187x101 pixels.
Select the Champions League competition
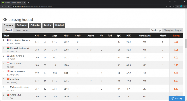173,30
